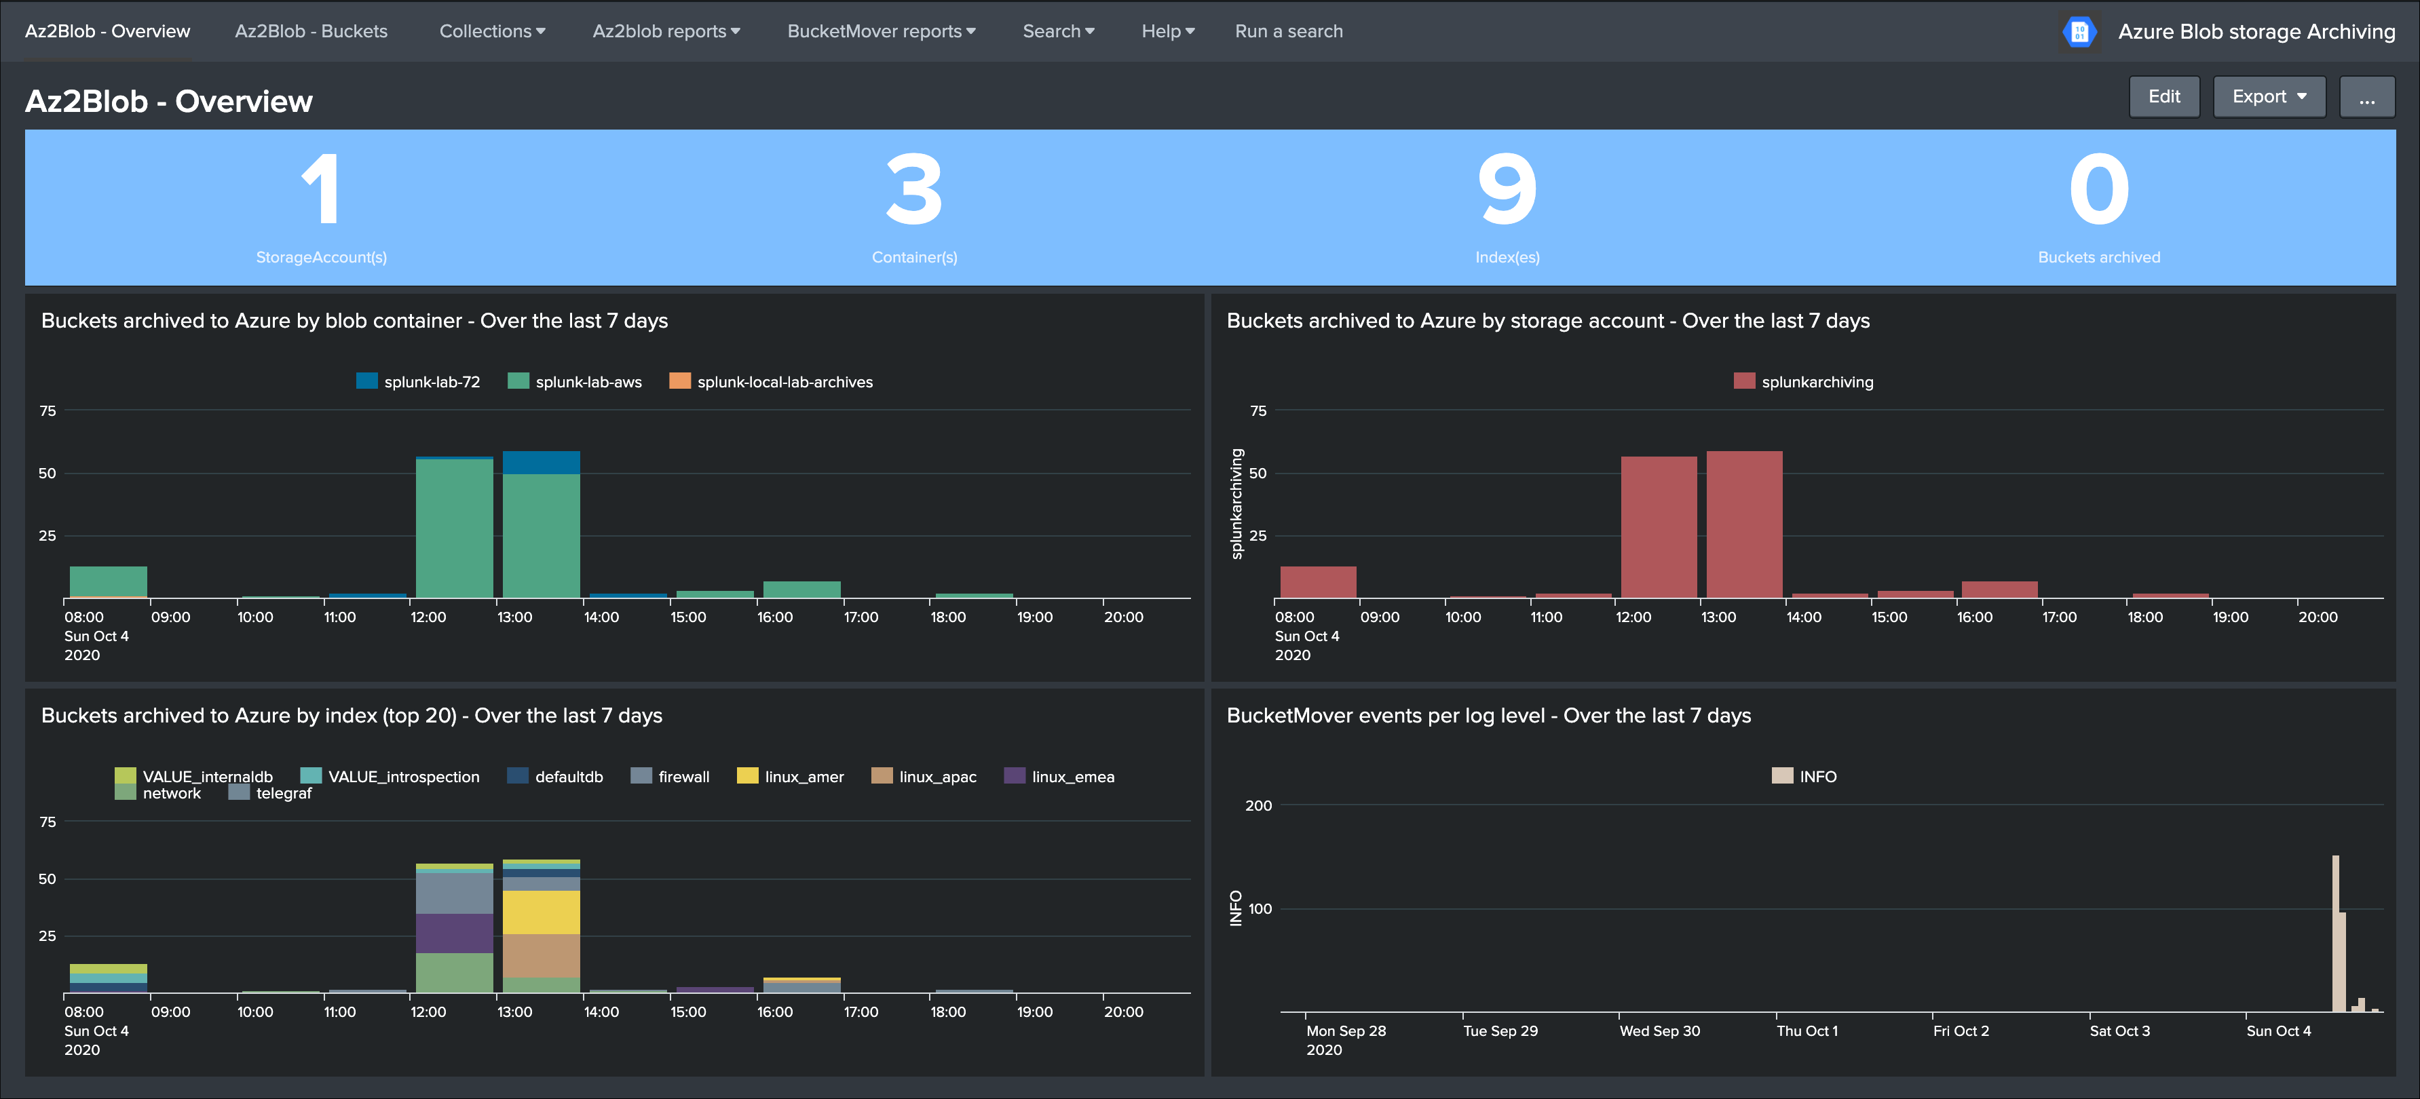Open the Search menu
Viewport: 2420px width, 1099px height.
pos(1058,31)
